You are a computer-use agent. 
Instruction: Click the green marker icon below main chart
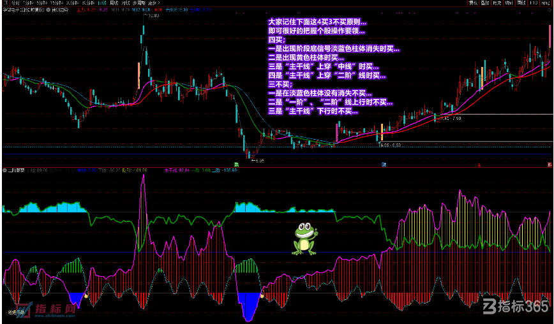coord(237,165)
